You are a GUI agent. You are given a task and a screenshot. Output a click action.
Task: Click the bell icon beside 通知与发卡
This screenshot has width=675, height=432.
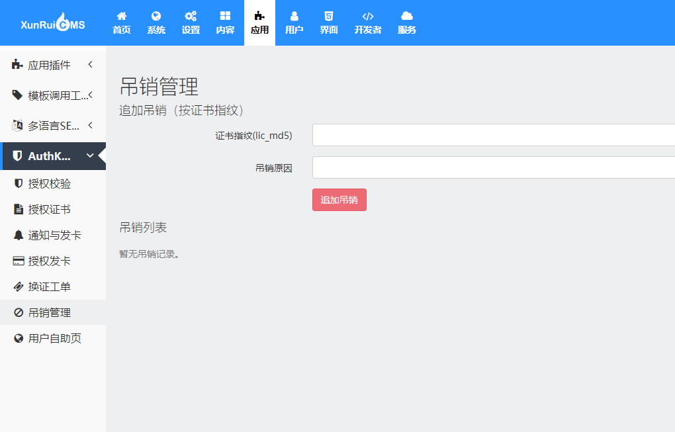pyautogui.click(x=18, y=235)
